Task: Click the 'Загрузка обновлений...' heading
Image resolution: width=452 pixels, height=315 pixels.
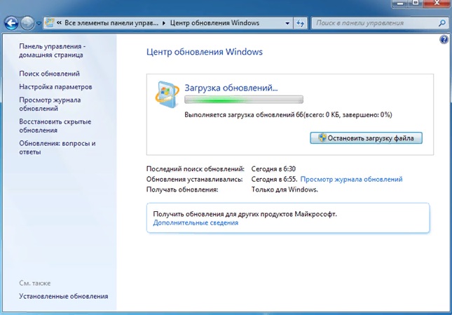Action: click(231, 88)
